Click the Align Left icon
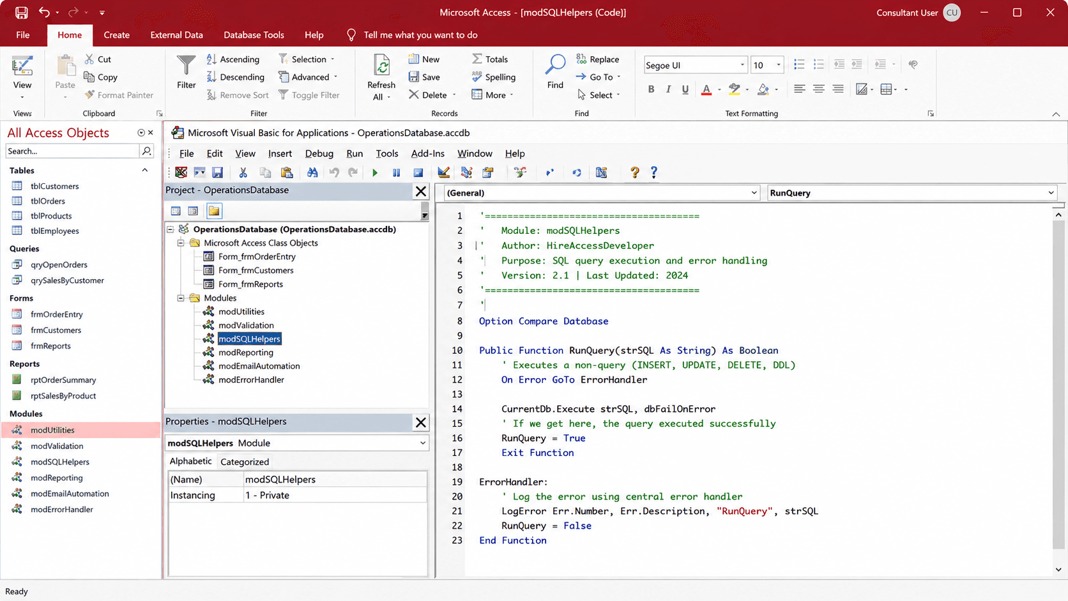This screenshot has height=601, width=1068. pos(799,89)
